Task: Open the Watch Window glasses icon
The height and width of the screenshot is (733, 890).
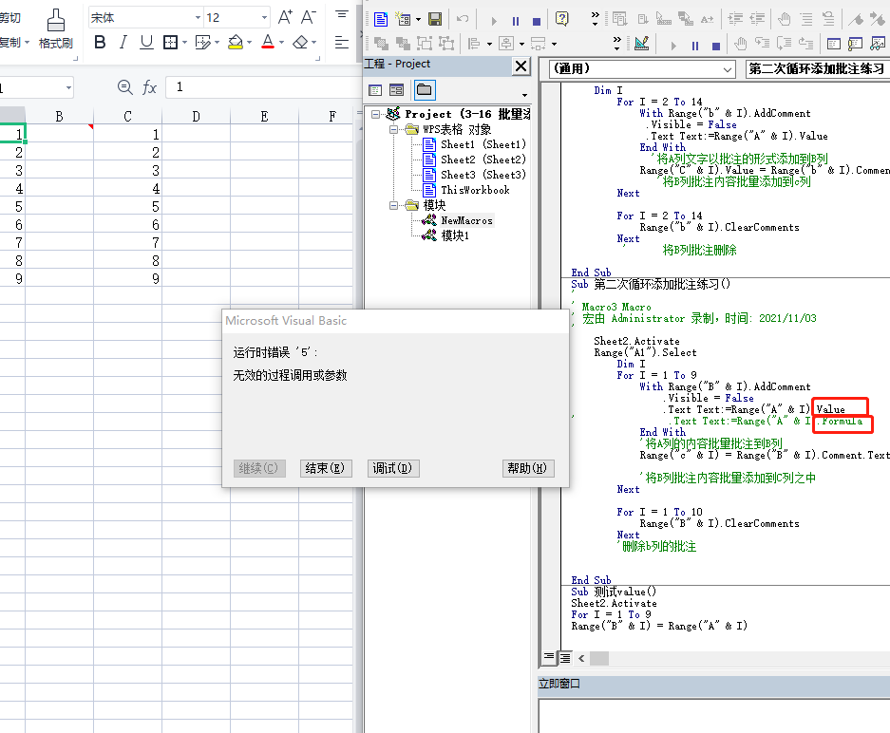Action: pos(878,43)
